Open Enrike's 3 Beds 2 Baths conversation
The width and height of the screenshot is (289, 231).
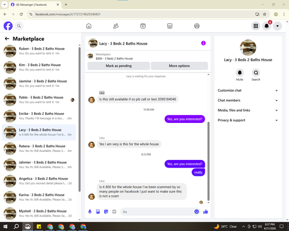pyautogui.click(x=39, y=116)
